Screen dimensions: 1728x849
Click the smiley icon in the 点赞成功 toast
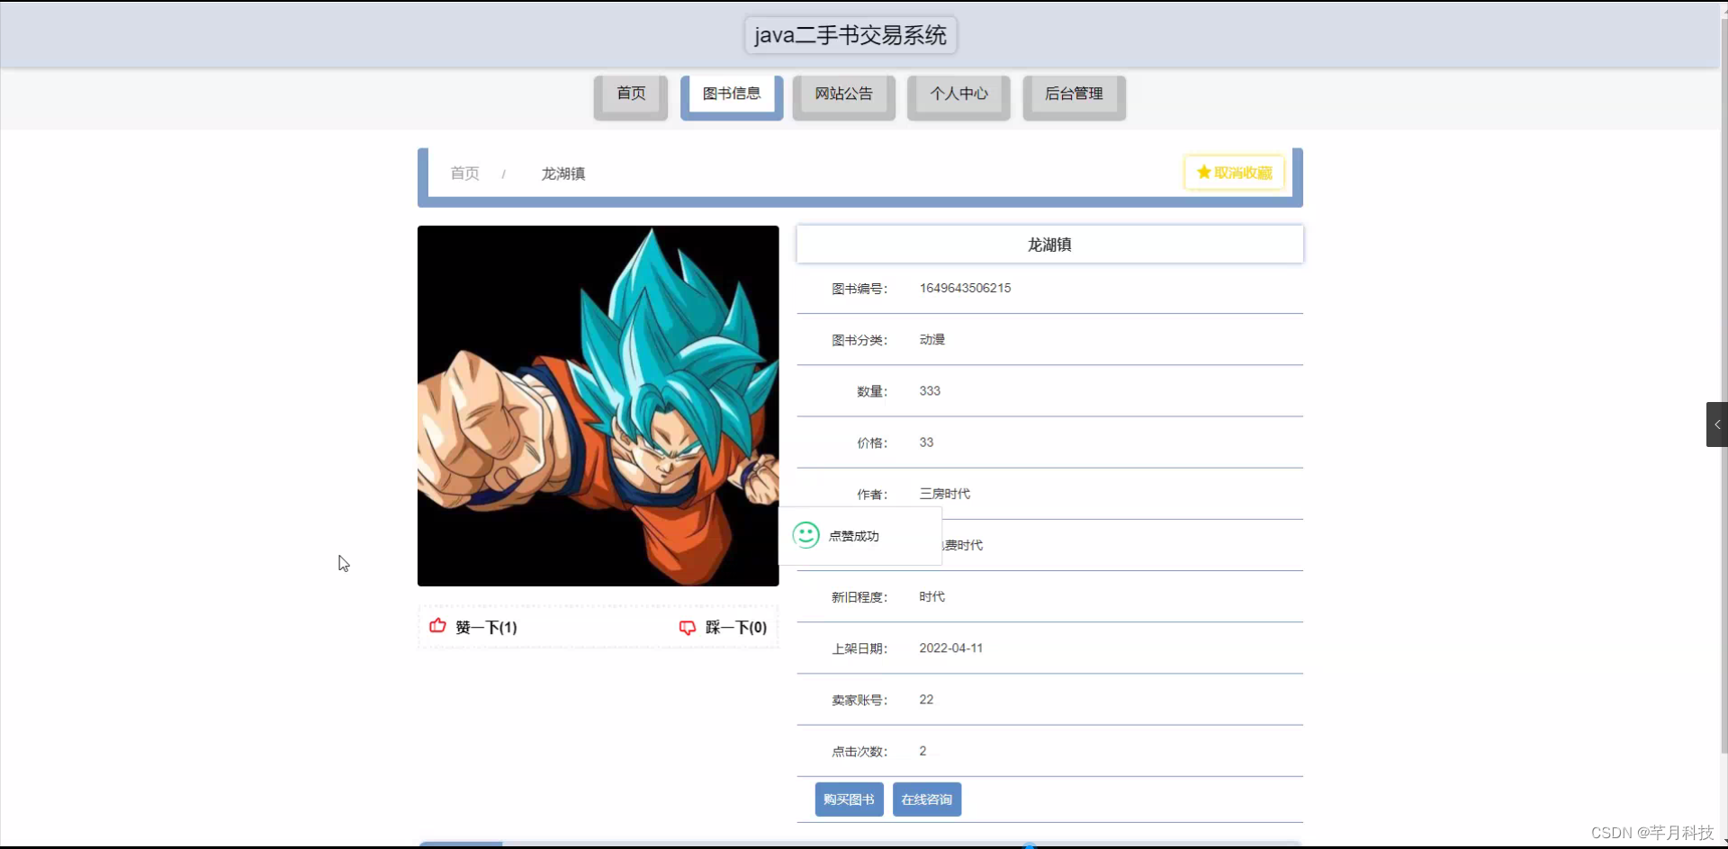[x=805, y=535]
